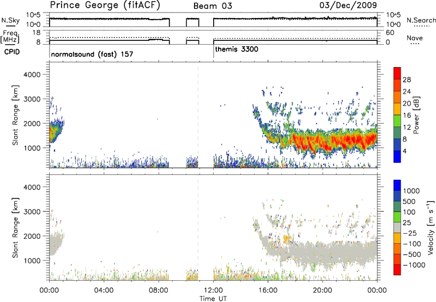436x302 pixels.
Task: Click the '4000' tick on the power panel
Action: click(32, 75)
